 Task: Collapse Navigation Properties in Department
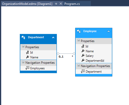[23, 62]
